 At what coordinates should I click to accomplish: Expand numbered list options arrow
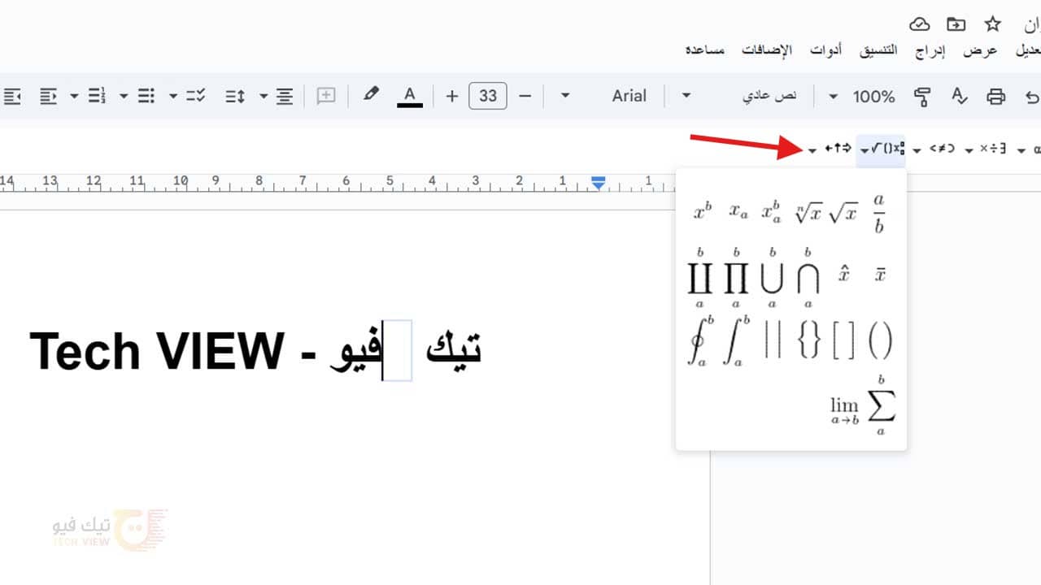click(74, 96)
